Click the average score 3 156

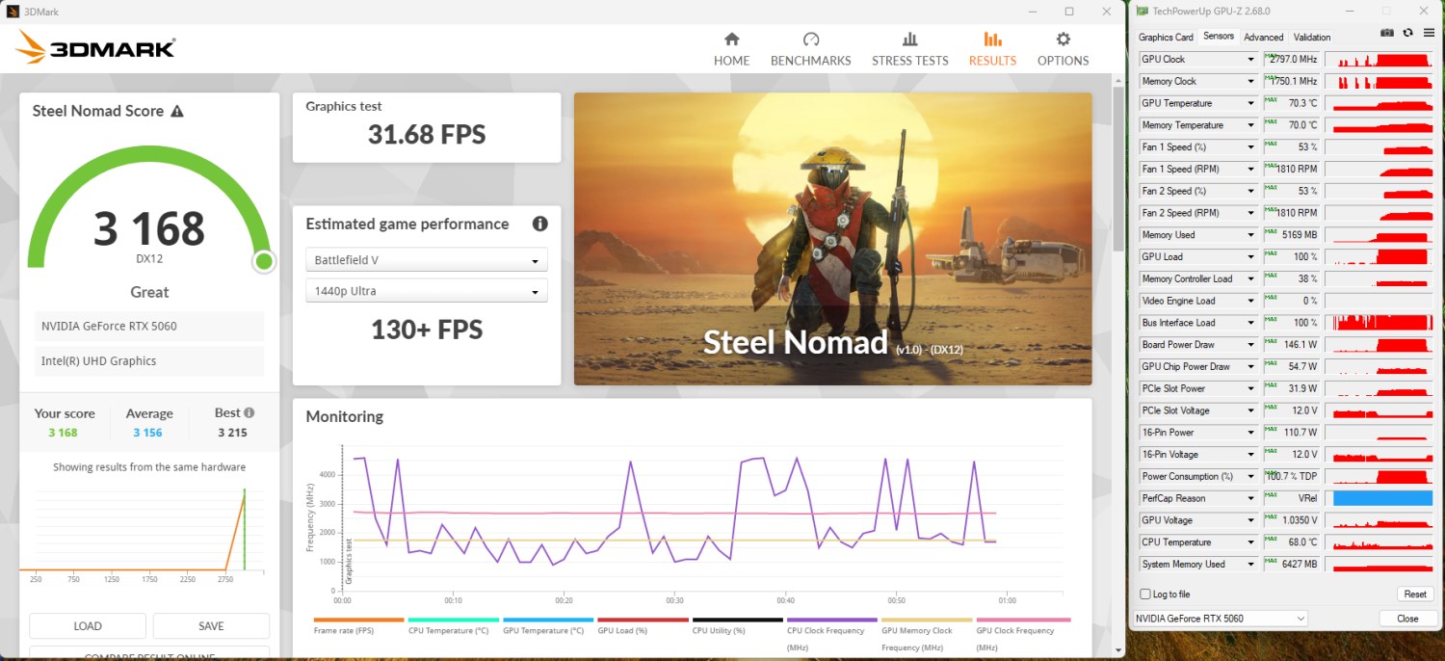(148, 433)
